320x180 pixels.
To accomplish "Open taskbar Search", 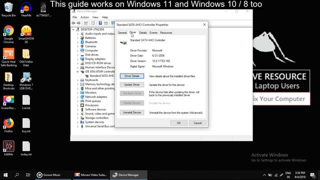I will pyautogui.click(x=17, y=175).
